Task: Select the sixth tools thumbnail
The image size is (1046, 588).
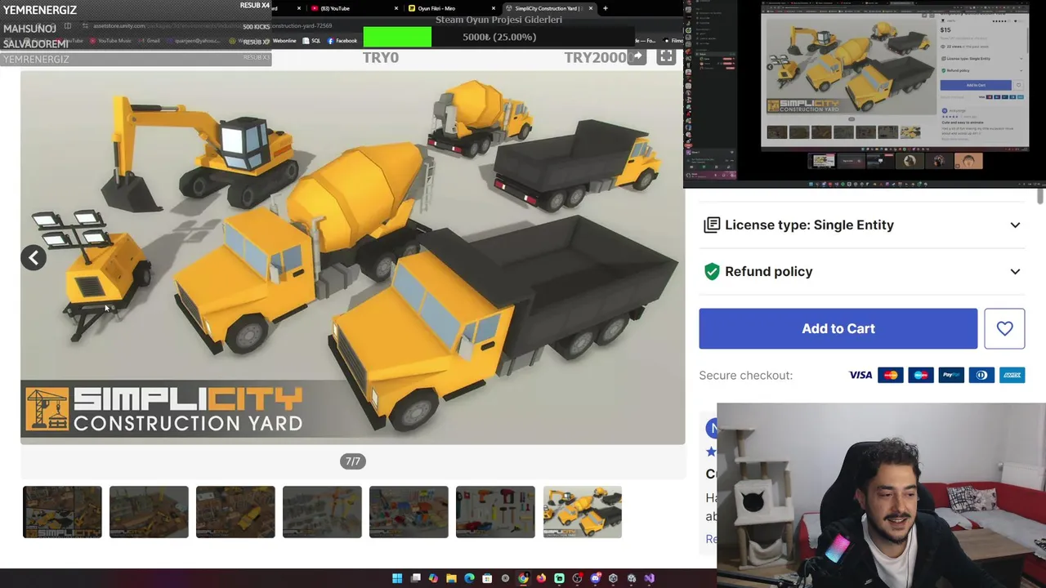Action: point(495,512)
